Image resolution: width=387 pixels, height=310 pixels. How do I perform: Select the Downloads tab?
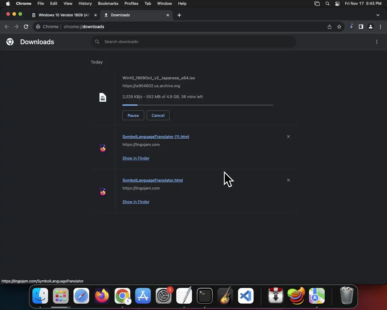pyautogui.click(x=136, y=15)
